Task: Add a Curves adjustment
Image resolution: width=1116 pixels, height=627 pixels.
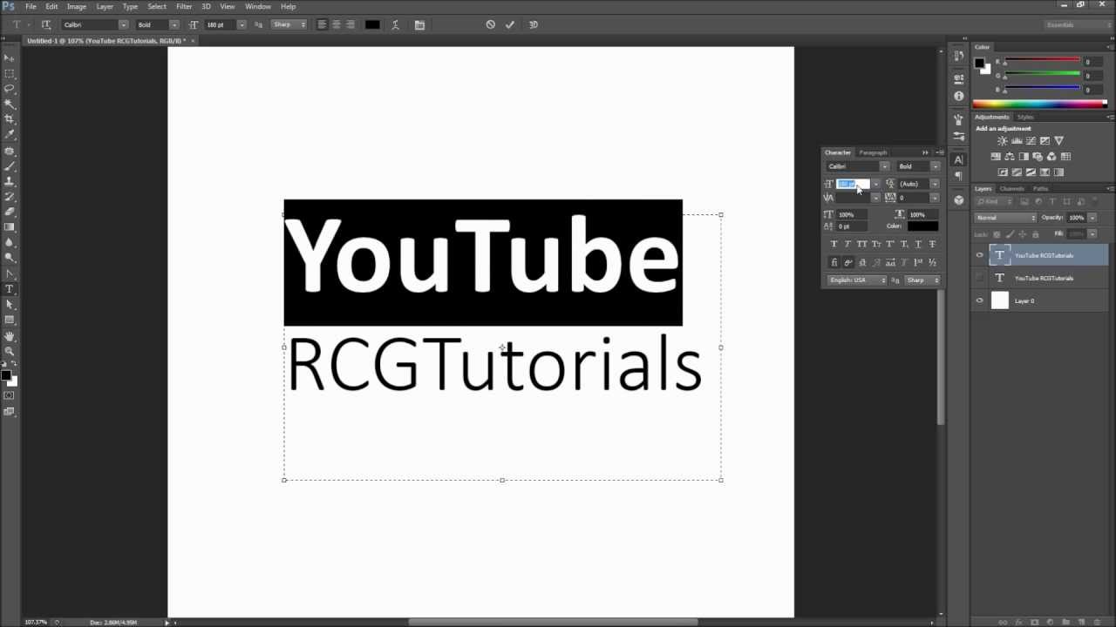Action: [1031, 141]
